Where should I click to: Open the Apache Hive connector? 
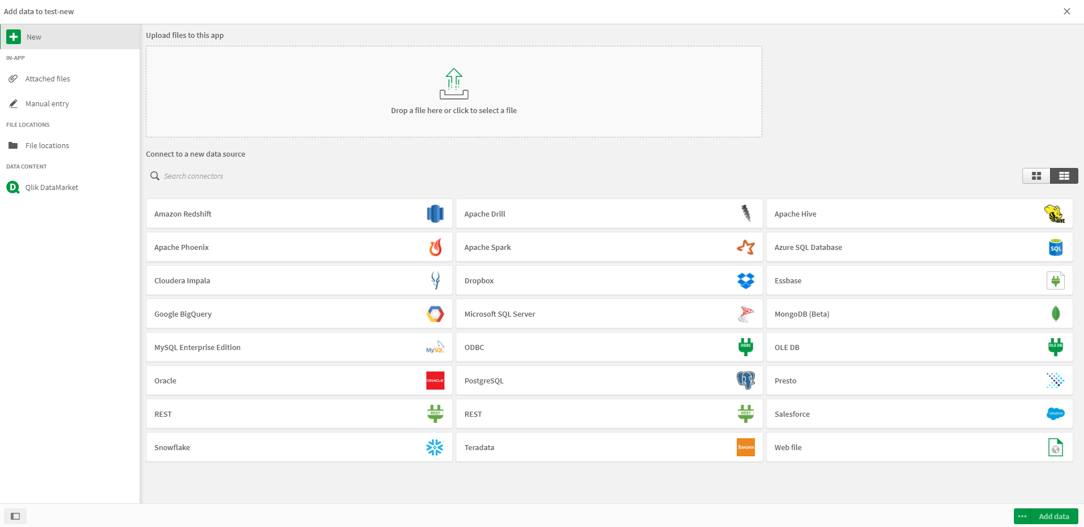point(918,214)
